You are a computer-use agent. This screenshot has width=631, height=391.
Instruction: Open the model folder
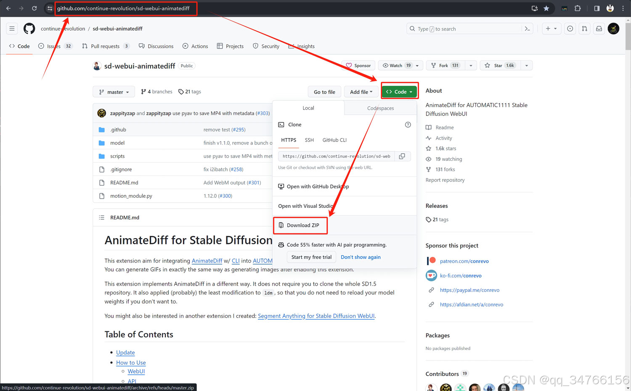(x=117, y=143)
